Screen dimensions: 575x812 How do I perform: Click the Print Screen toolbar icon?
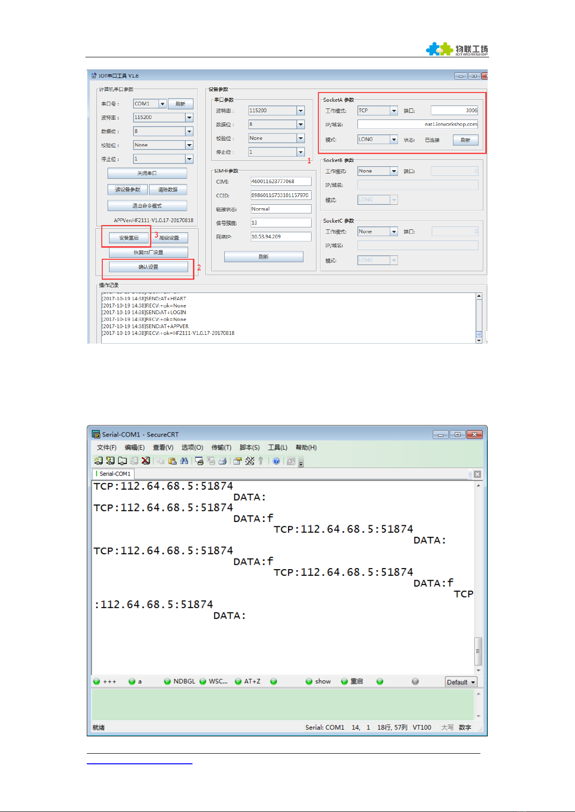199,461
